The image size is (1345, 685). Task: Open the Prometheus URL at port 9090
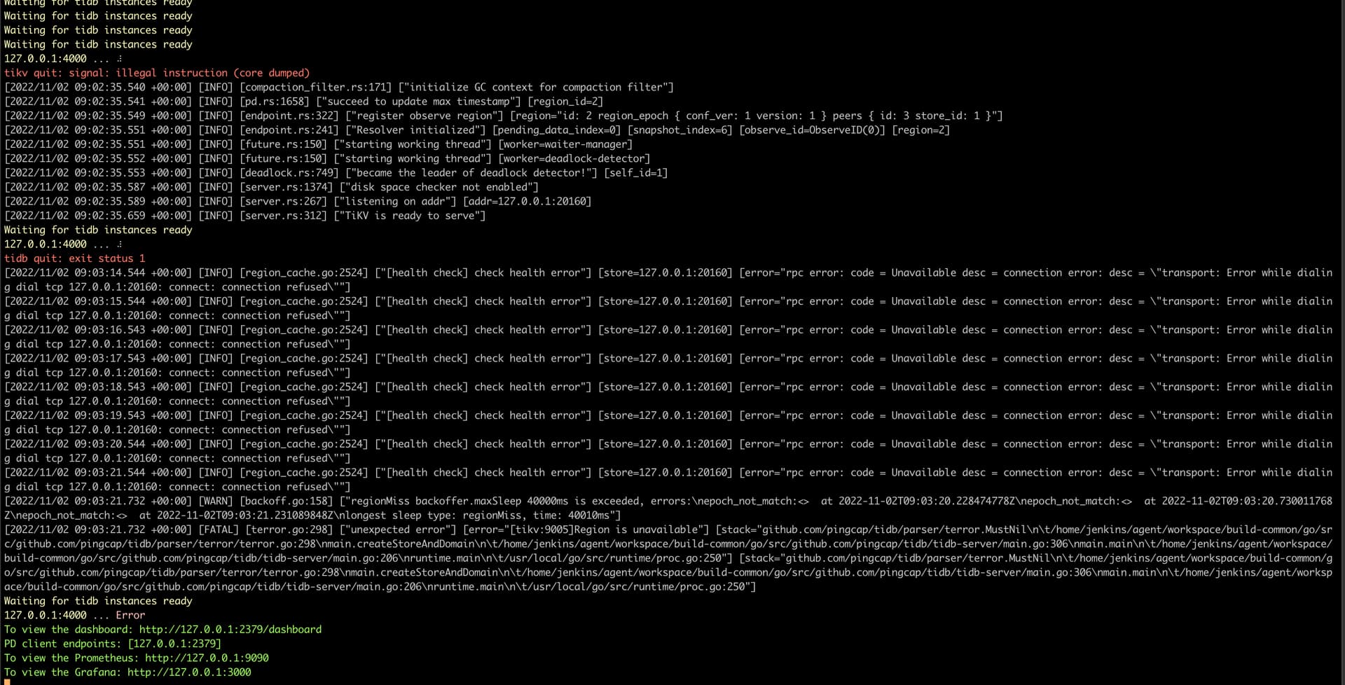(x=207, y=658)
